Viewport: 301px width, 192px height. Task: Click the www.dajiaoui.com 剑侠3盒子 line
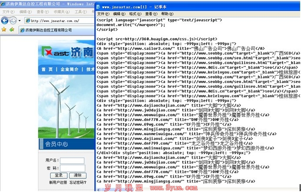[x=175, y=139]
